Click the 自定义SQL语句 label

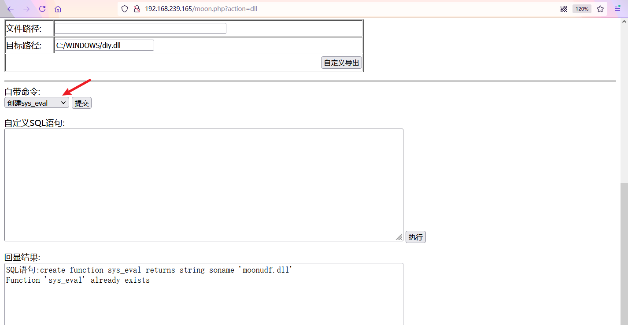pyautogui.click(x=35, y=123)
